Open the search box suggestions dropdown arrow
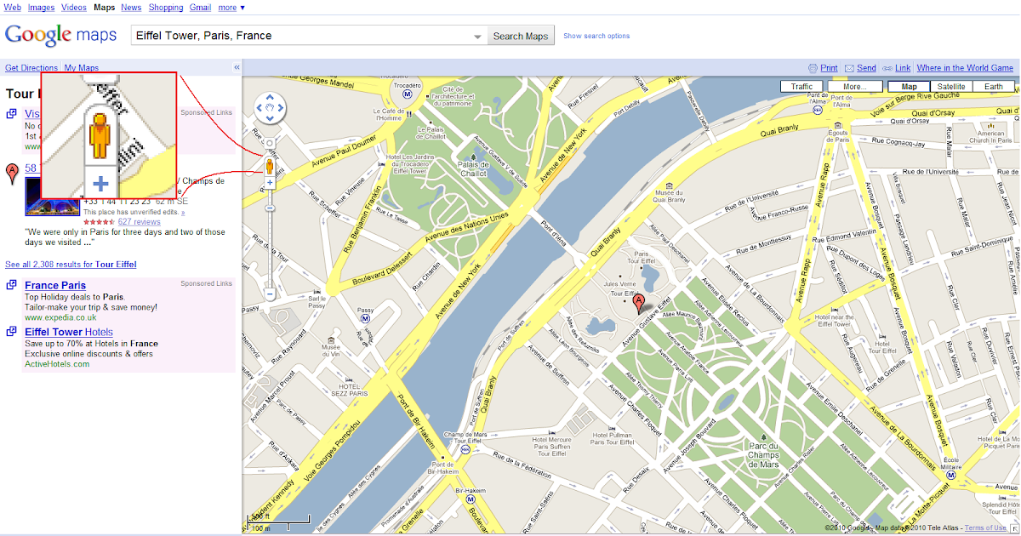Image resolution: width=1021 pixels, height=536 pixels. point(479,37)
